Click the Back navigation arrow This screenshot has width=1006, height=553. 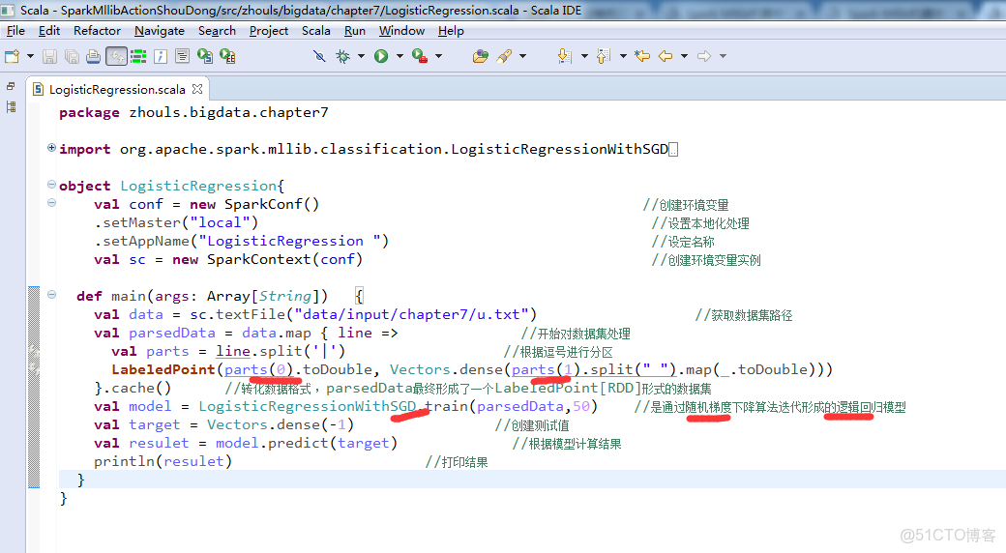(x=666, y=56)
